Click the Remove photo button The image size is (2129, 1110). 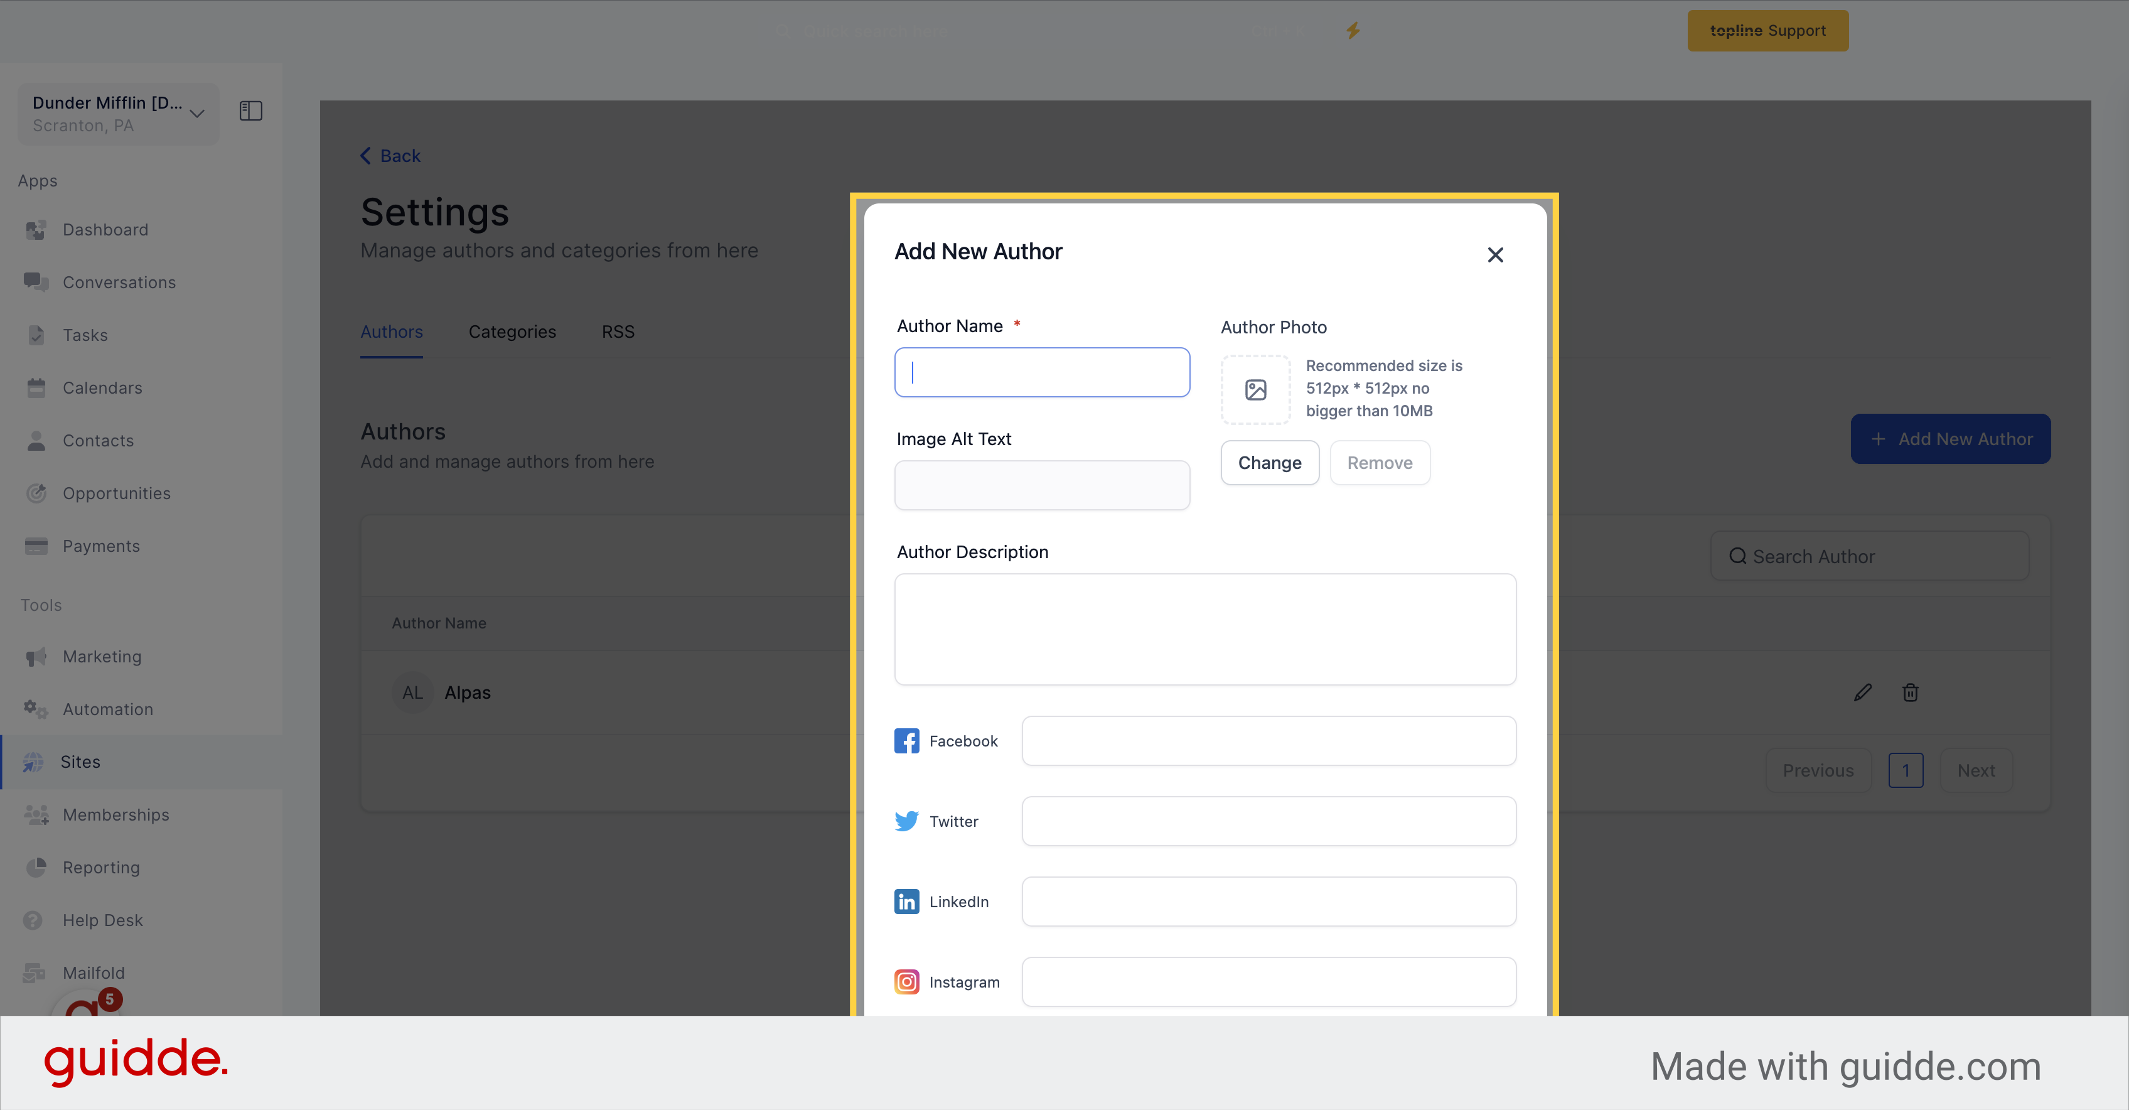(1380, 463)
